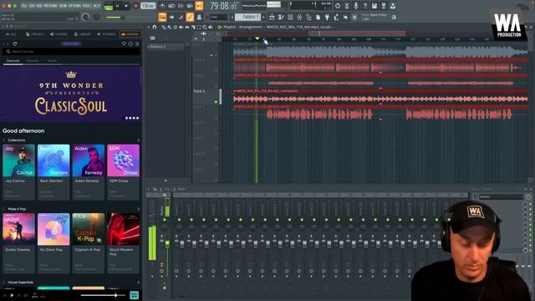Screen dimensions: 535x301
Task: Switch to the Discover tab
Action: click(13, 61)
